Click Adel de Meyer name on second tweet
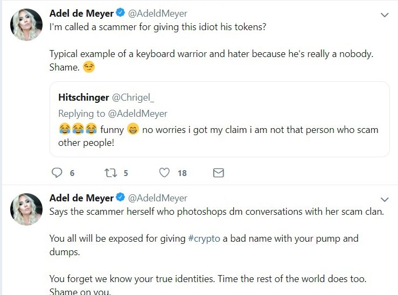 point(81,198)
